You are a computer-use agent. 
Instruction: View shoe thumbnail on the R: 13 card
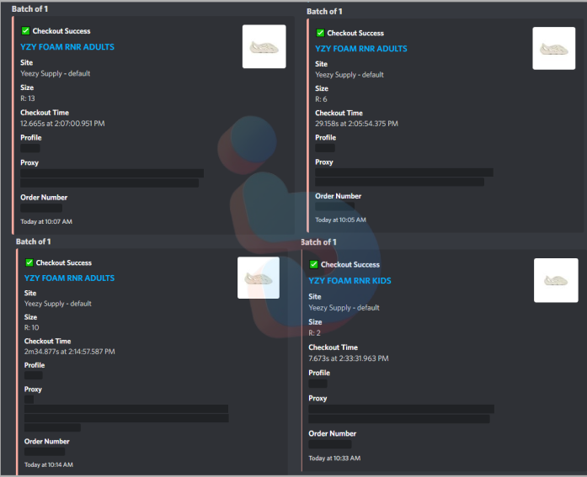click(x=264, y=46)
